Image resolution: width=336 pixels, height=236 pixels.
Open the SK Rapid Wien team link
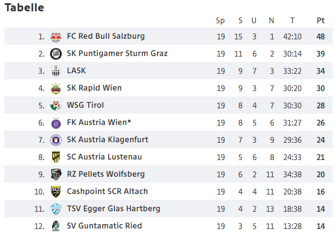point(94,88)
